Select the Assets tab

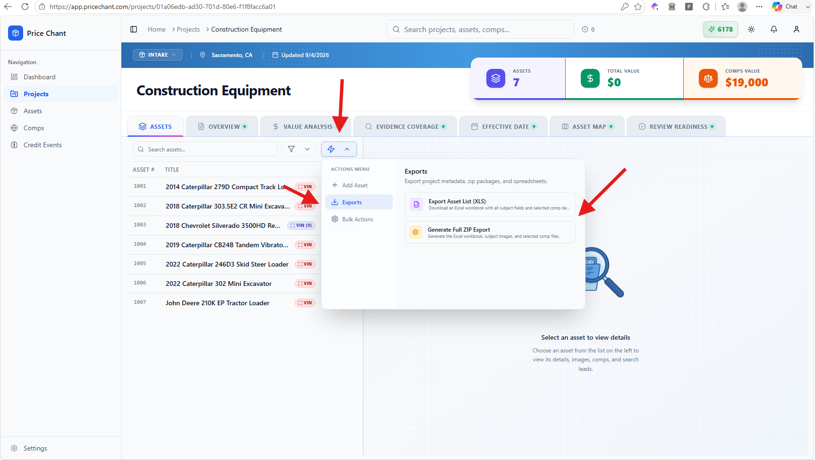click(155, 126)
